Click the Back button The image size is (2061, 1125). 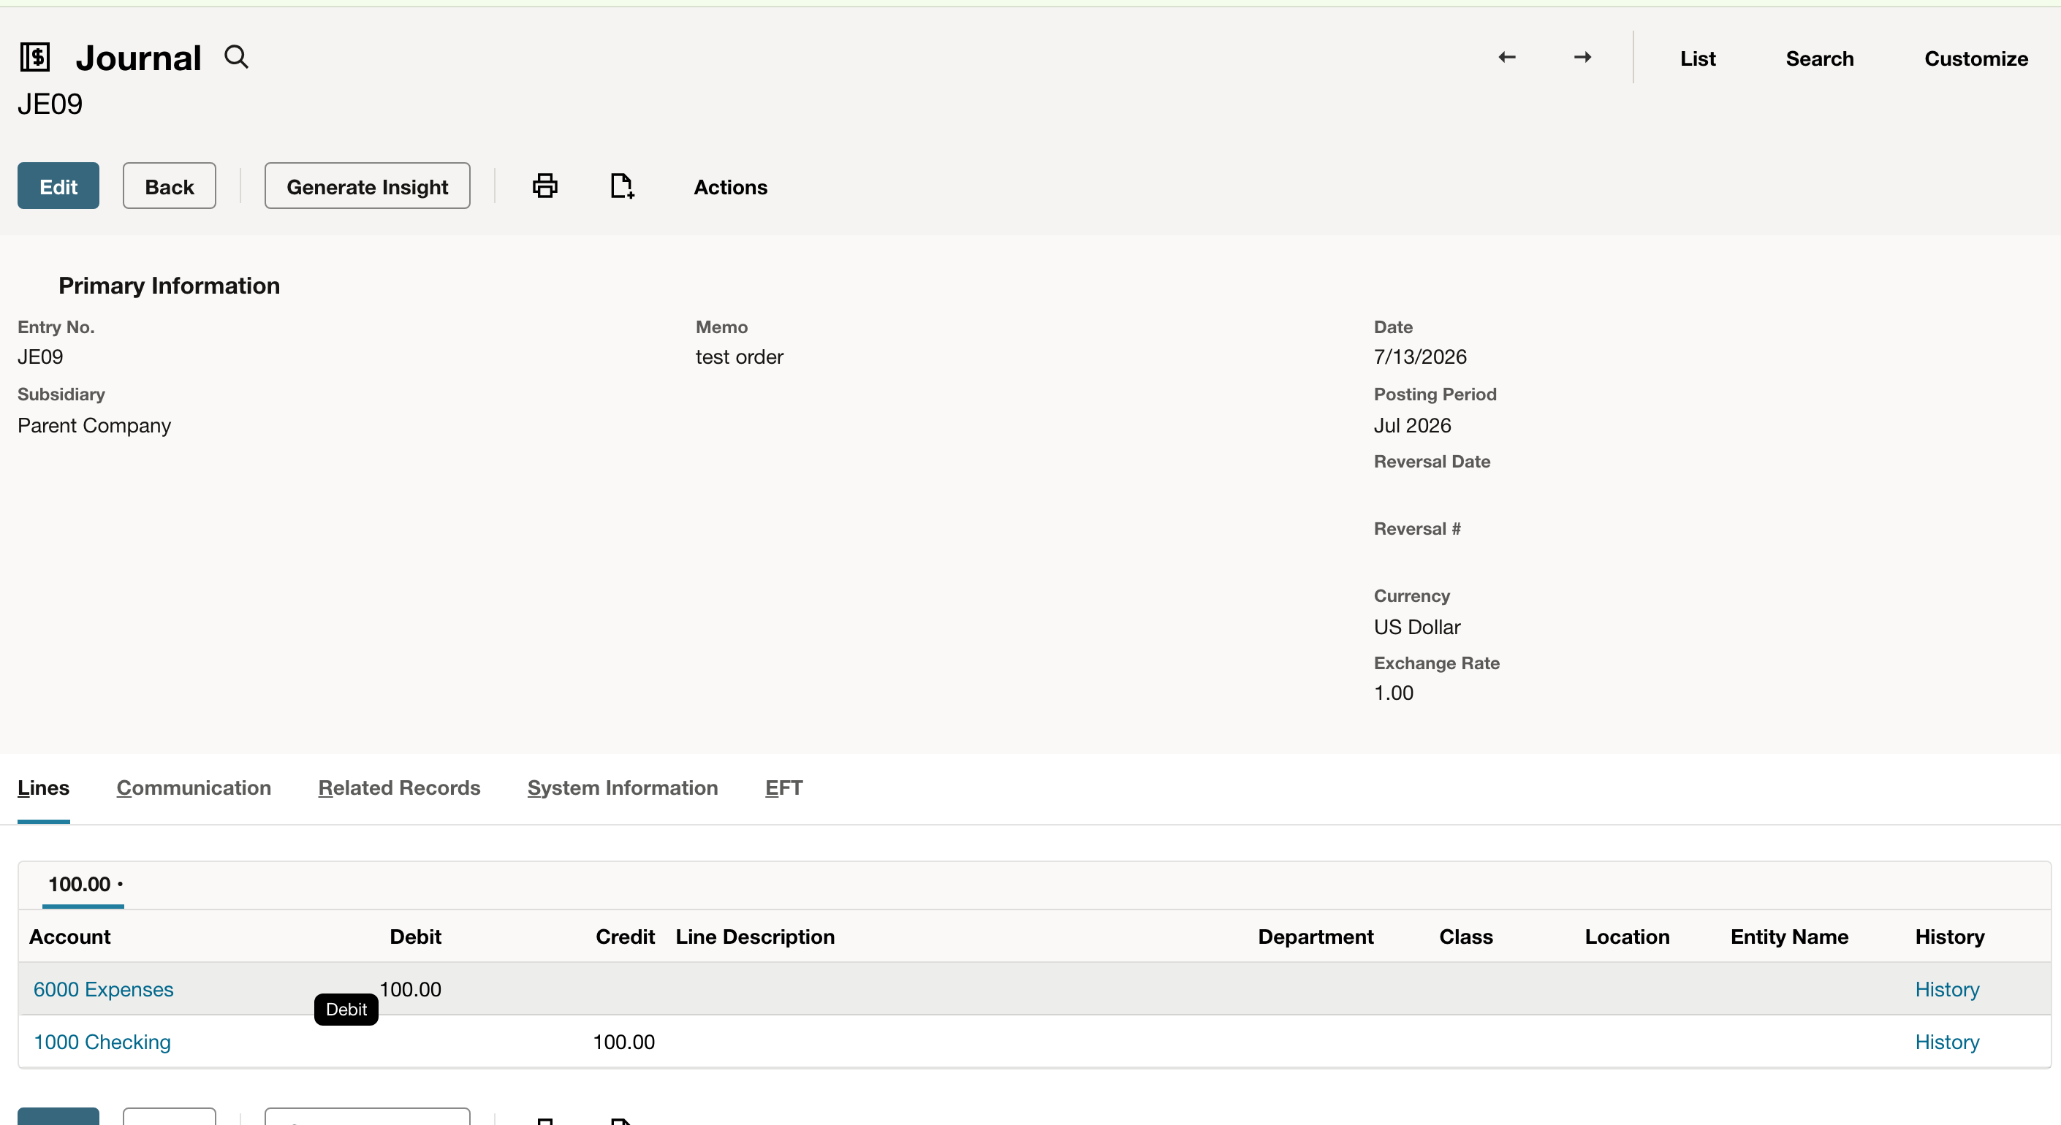tap(169, 186)
